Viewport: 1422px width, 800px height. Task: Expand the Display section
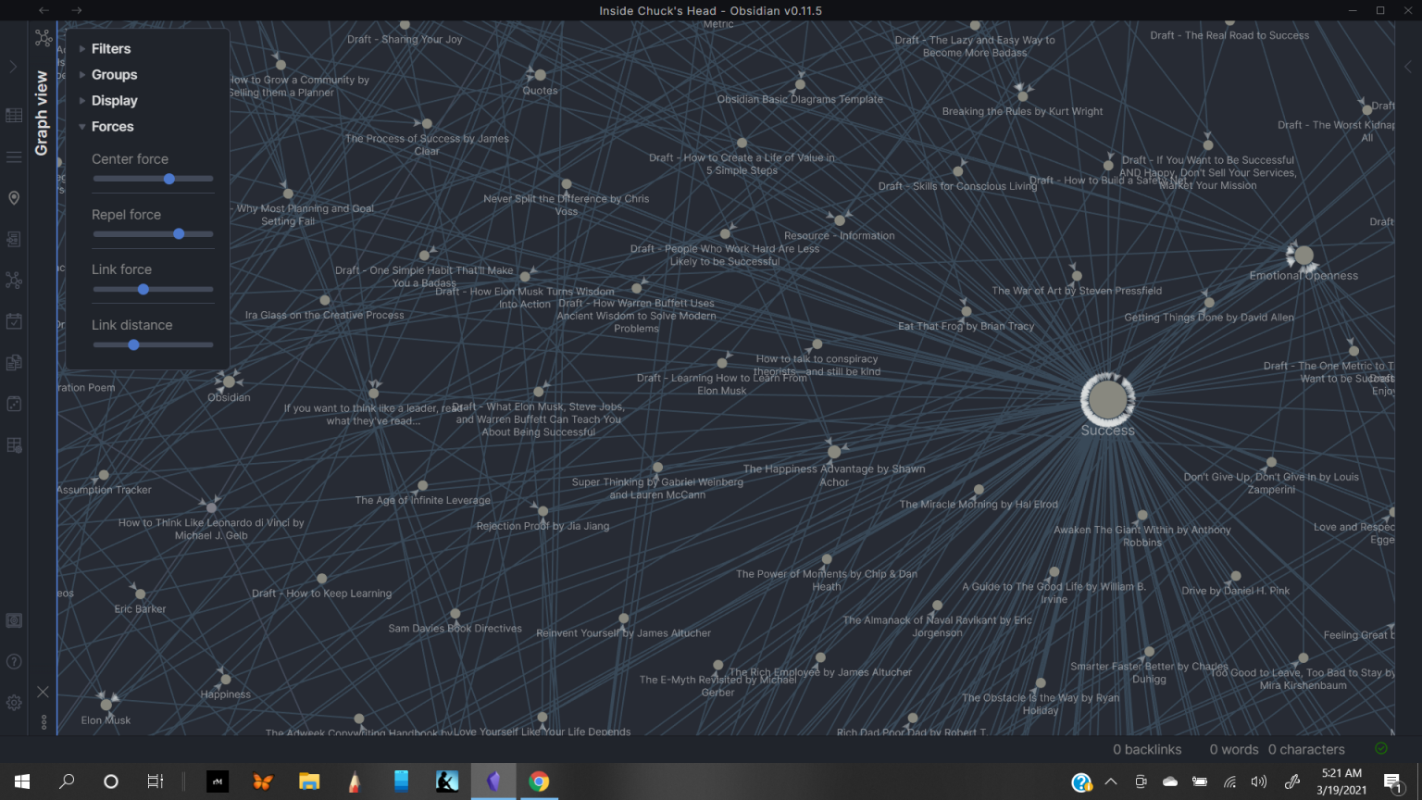pos(114,101)
